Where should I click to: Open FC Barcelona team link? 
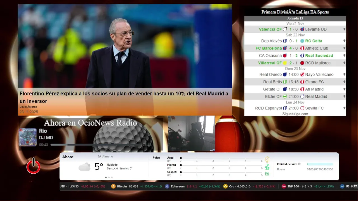pos(268,48)
